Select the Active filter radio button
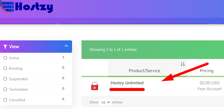Viewport: 224px width, 109px height. 5,58
